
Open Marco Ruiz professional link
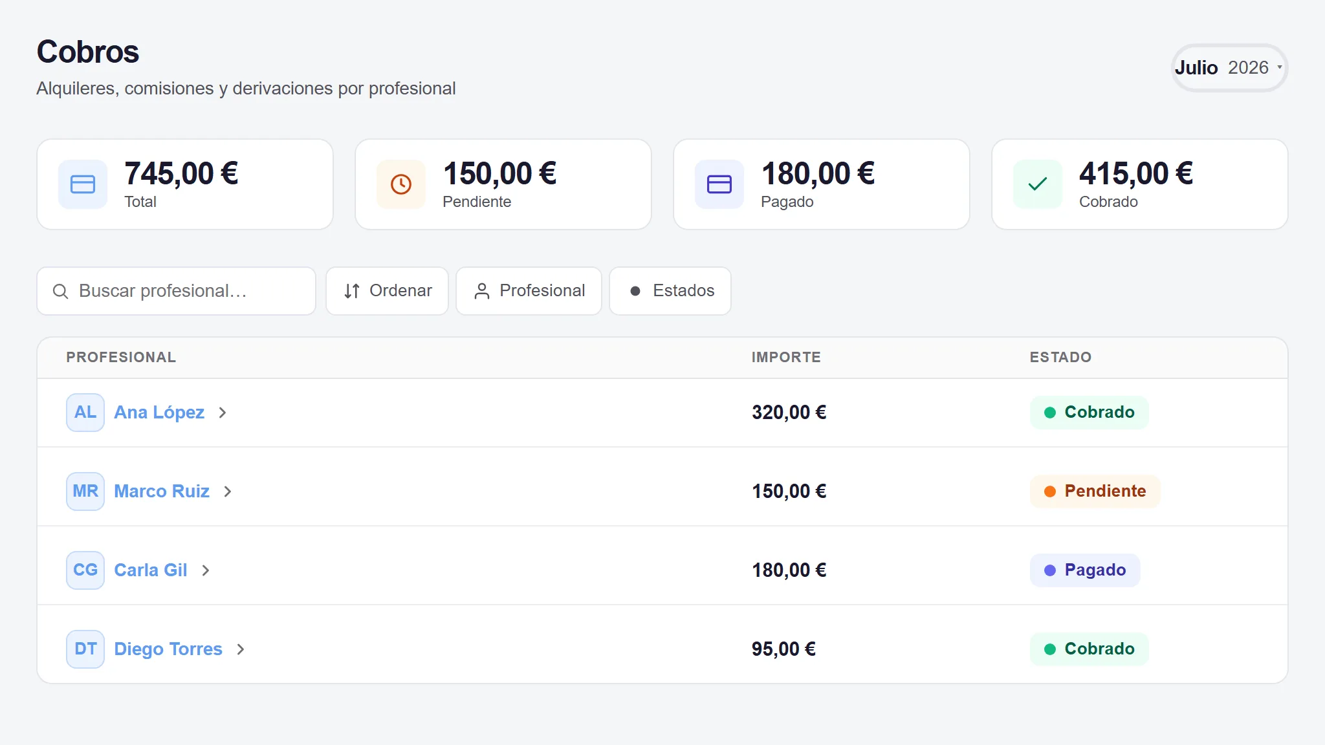(x=162, y=491)
